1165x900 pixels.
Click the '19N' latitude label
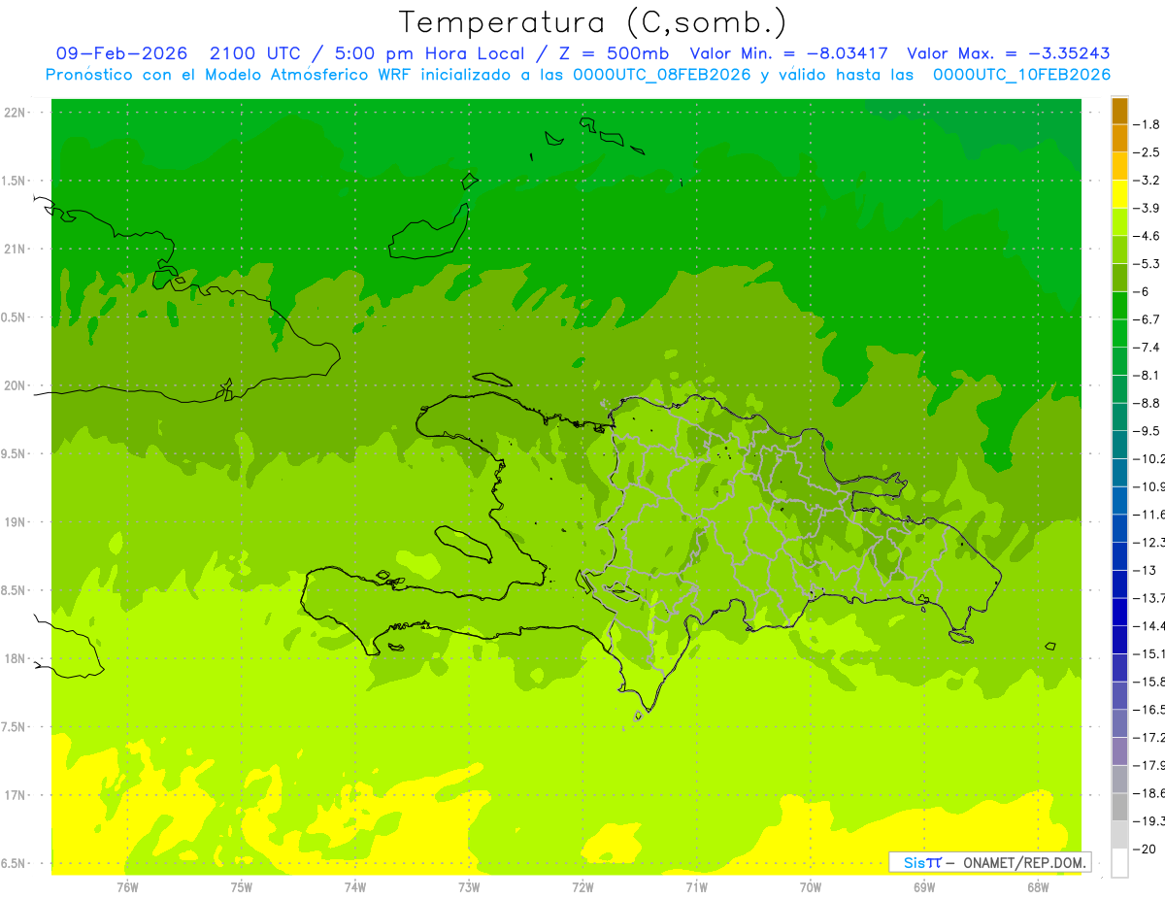click(x=15, y=522)
